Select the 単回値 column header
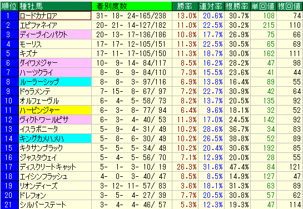 coord(264,6)
